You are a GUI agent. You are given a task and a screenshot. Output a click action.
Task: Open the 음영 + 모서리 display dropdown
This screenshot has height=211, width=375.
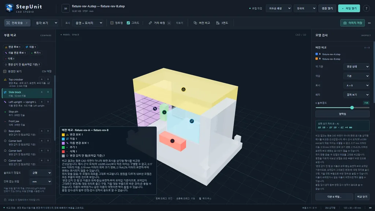pos(88,23)
